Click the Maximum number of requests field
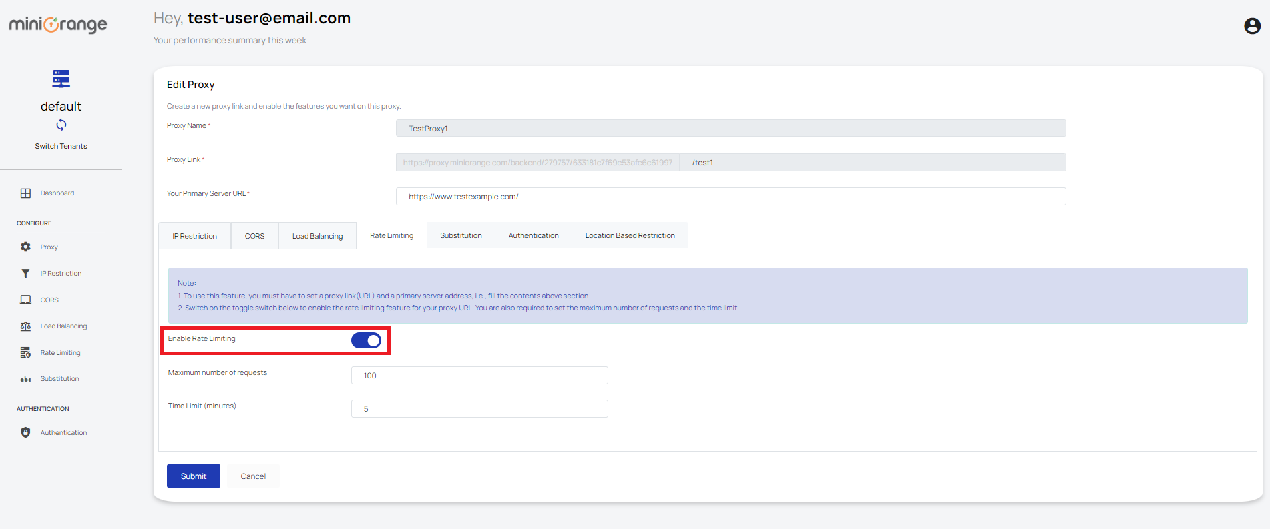Screen dimensions: 1270x529 [x=479, y=375]
